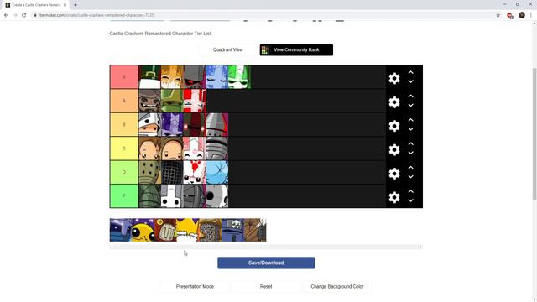
Task: Pick the skeleton character in F tier
Action: 216,195
